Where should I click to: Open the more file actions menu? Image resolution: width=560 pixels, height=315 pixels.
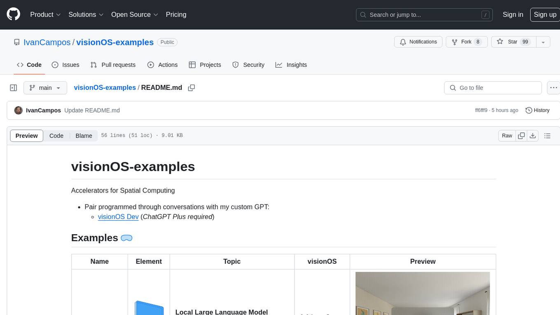pyautogui.click(x=553, y=88)
